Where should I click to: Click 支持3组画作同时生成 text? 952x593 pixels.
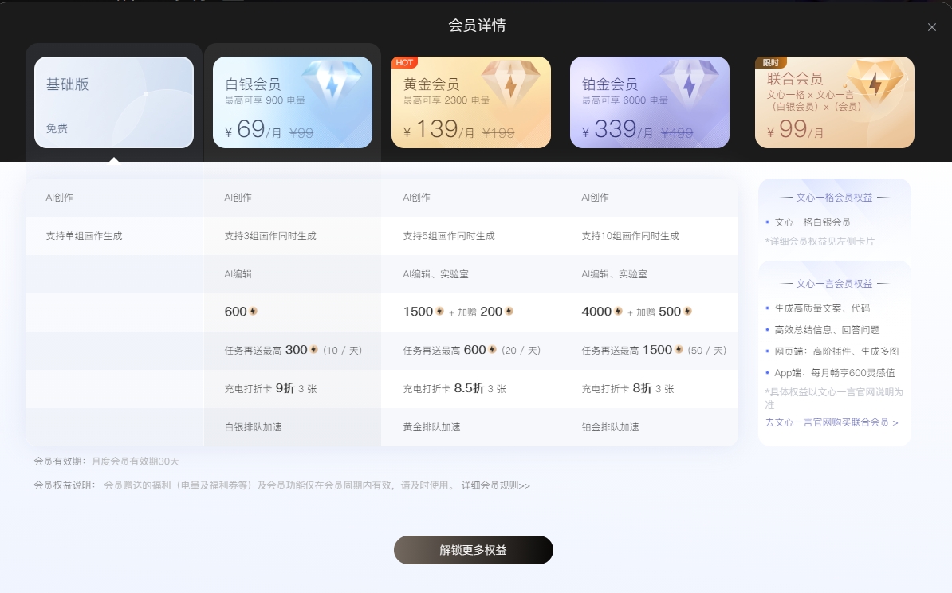pyautogui.click(x=270, y=235)
